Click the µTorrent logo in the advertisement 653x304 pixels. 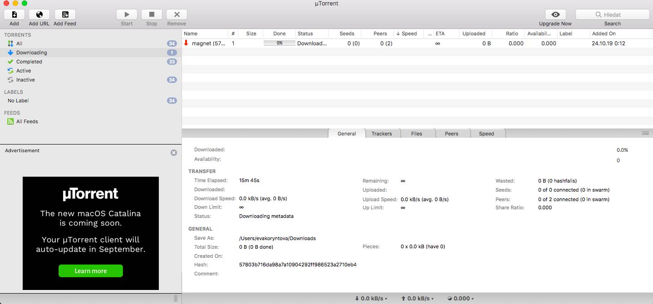(x=91, y=194)
